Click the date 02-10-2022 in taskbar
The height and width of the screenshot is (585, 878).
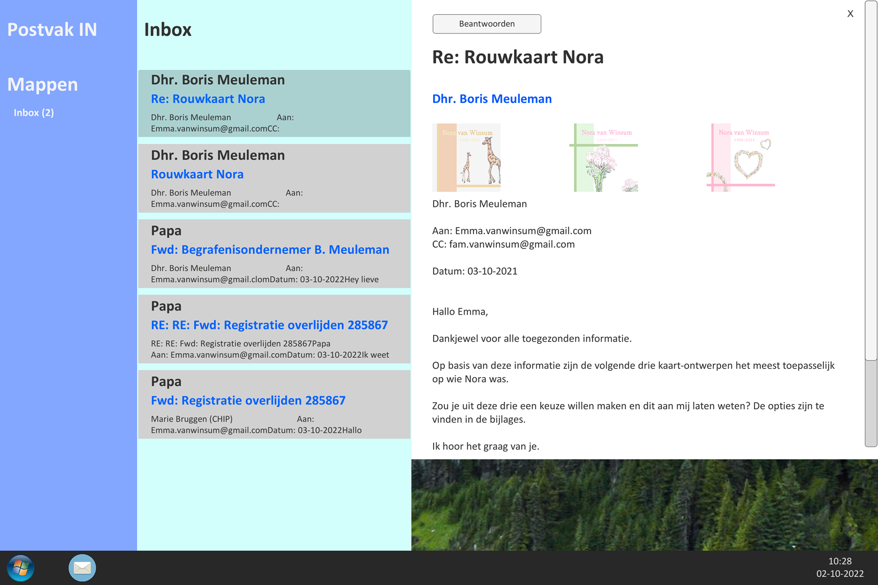840,574
